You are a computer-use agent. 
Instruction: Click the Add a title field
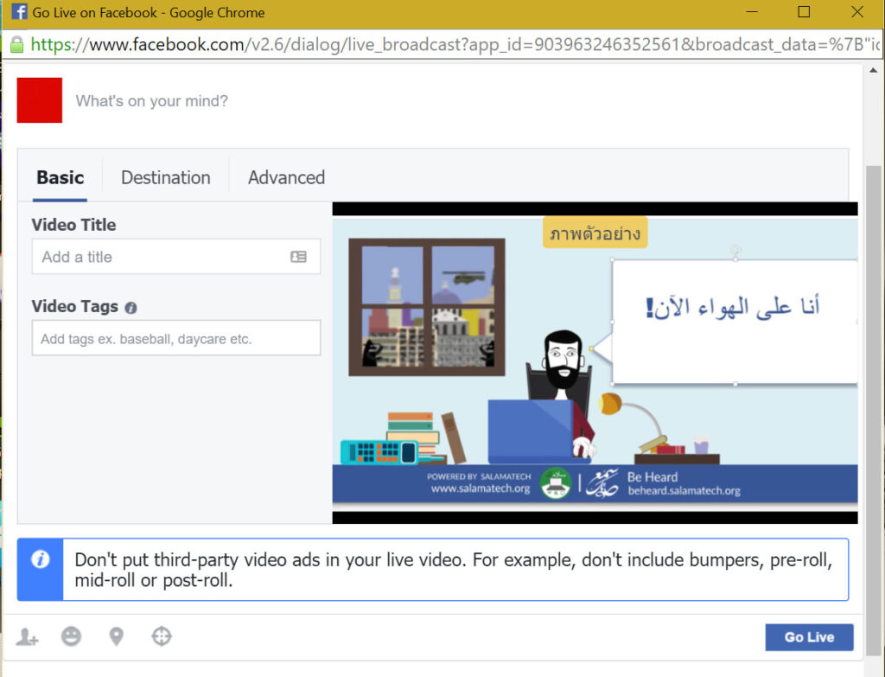click(176, 257)
